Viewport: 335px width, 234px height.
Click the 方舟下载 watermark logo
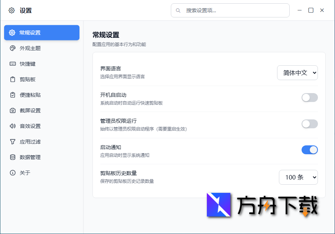218,205
